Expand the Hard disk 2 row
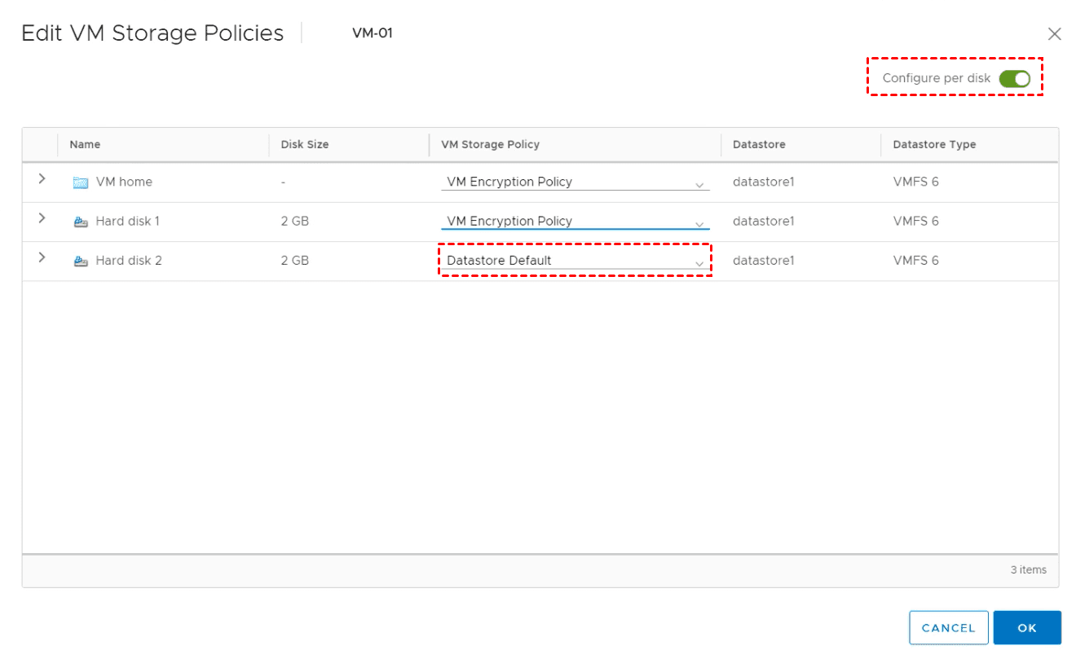Screen dimensions: 1076x659 click(42, 257)
